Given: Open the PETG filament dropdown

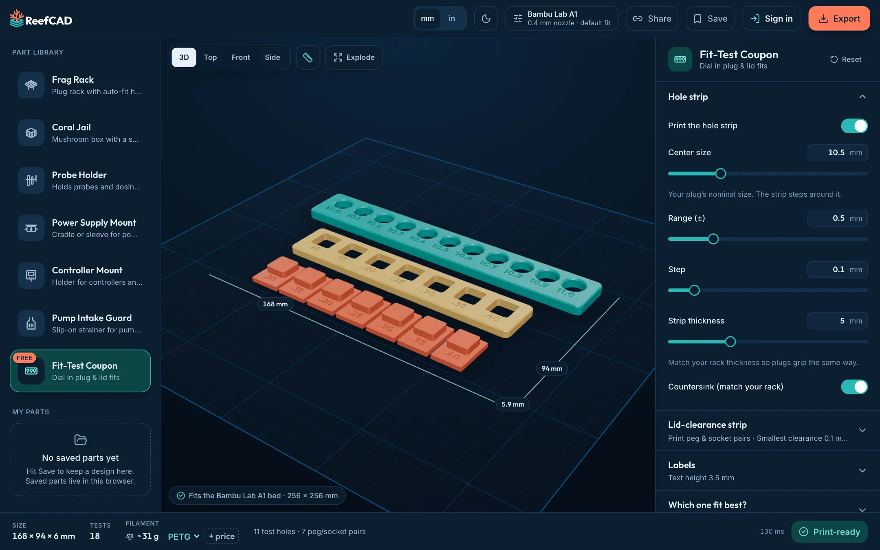Looking at the screenshot, I should coord(183,537).
